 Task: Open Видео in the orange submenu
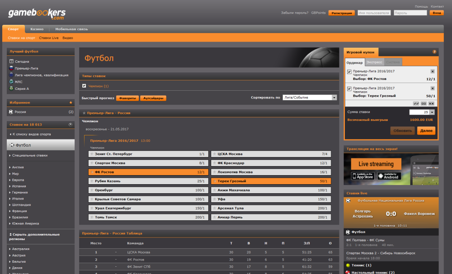[x=68, y=38]
